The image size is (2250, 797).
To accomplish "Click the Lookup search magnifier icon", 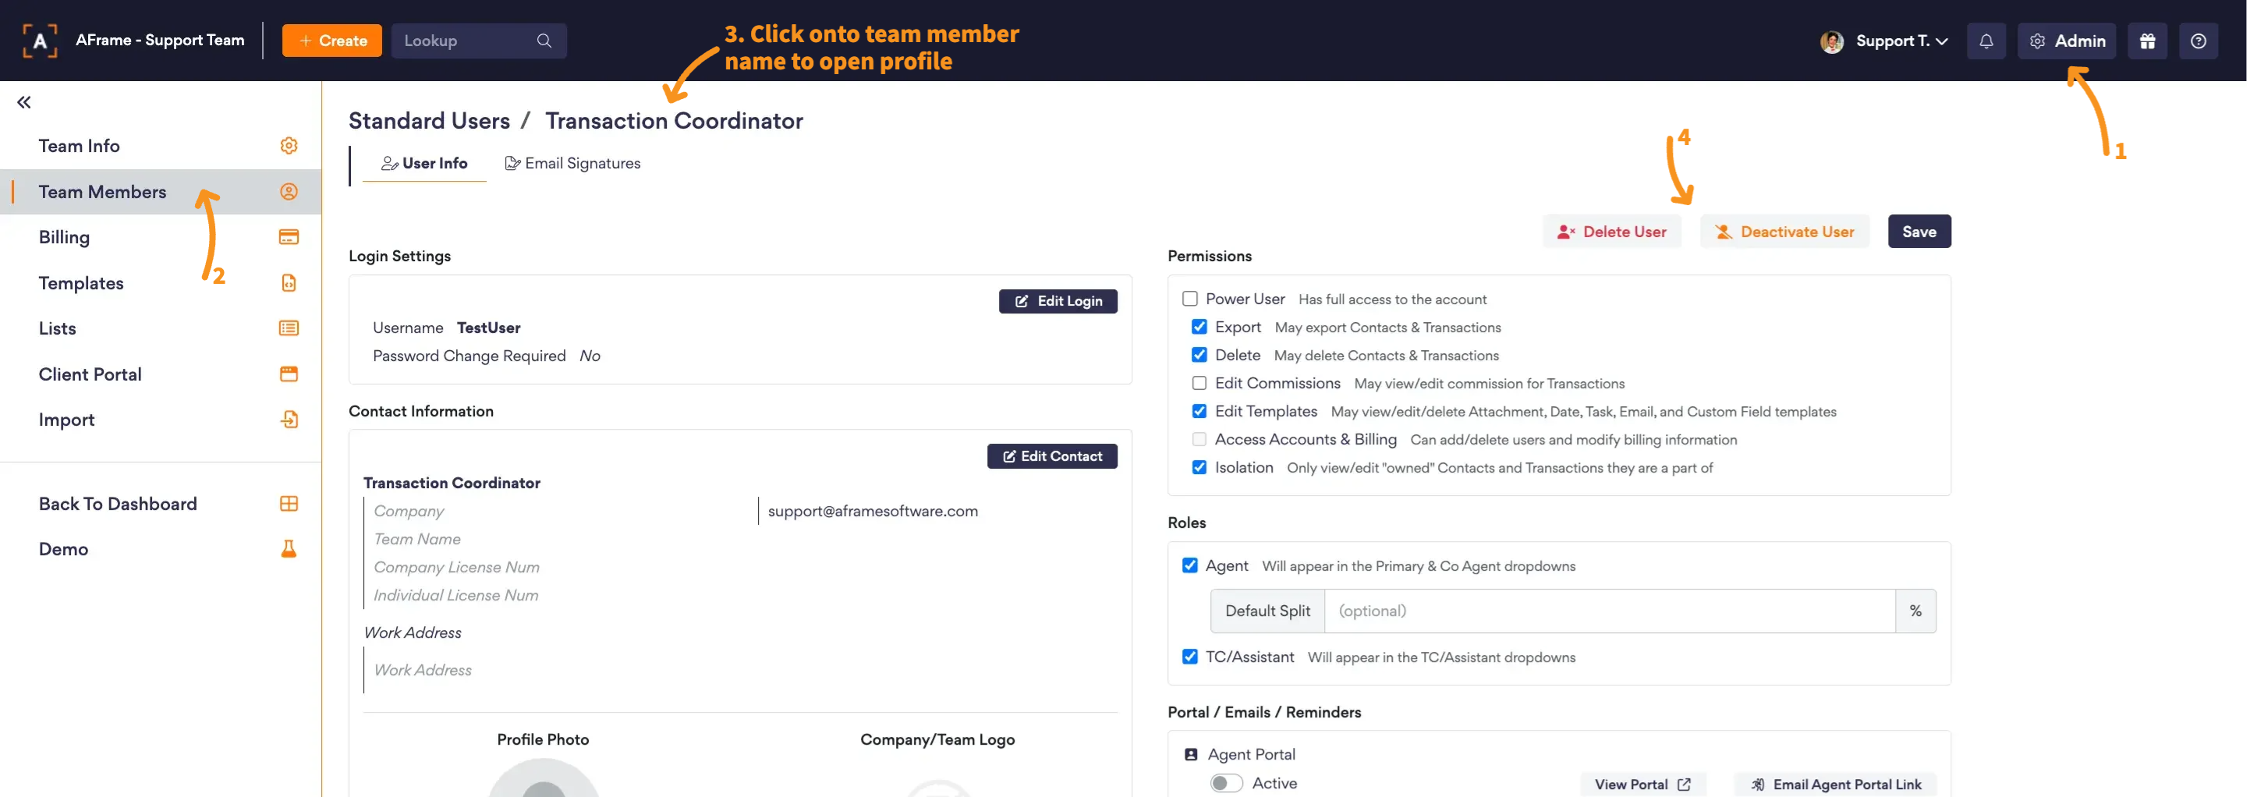I will tap(544, 41).
